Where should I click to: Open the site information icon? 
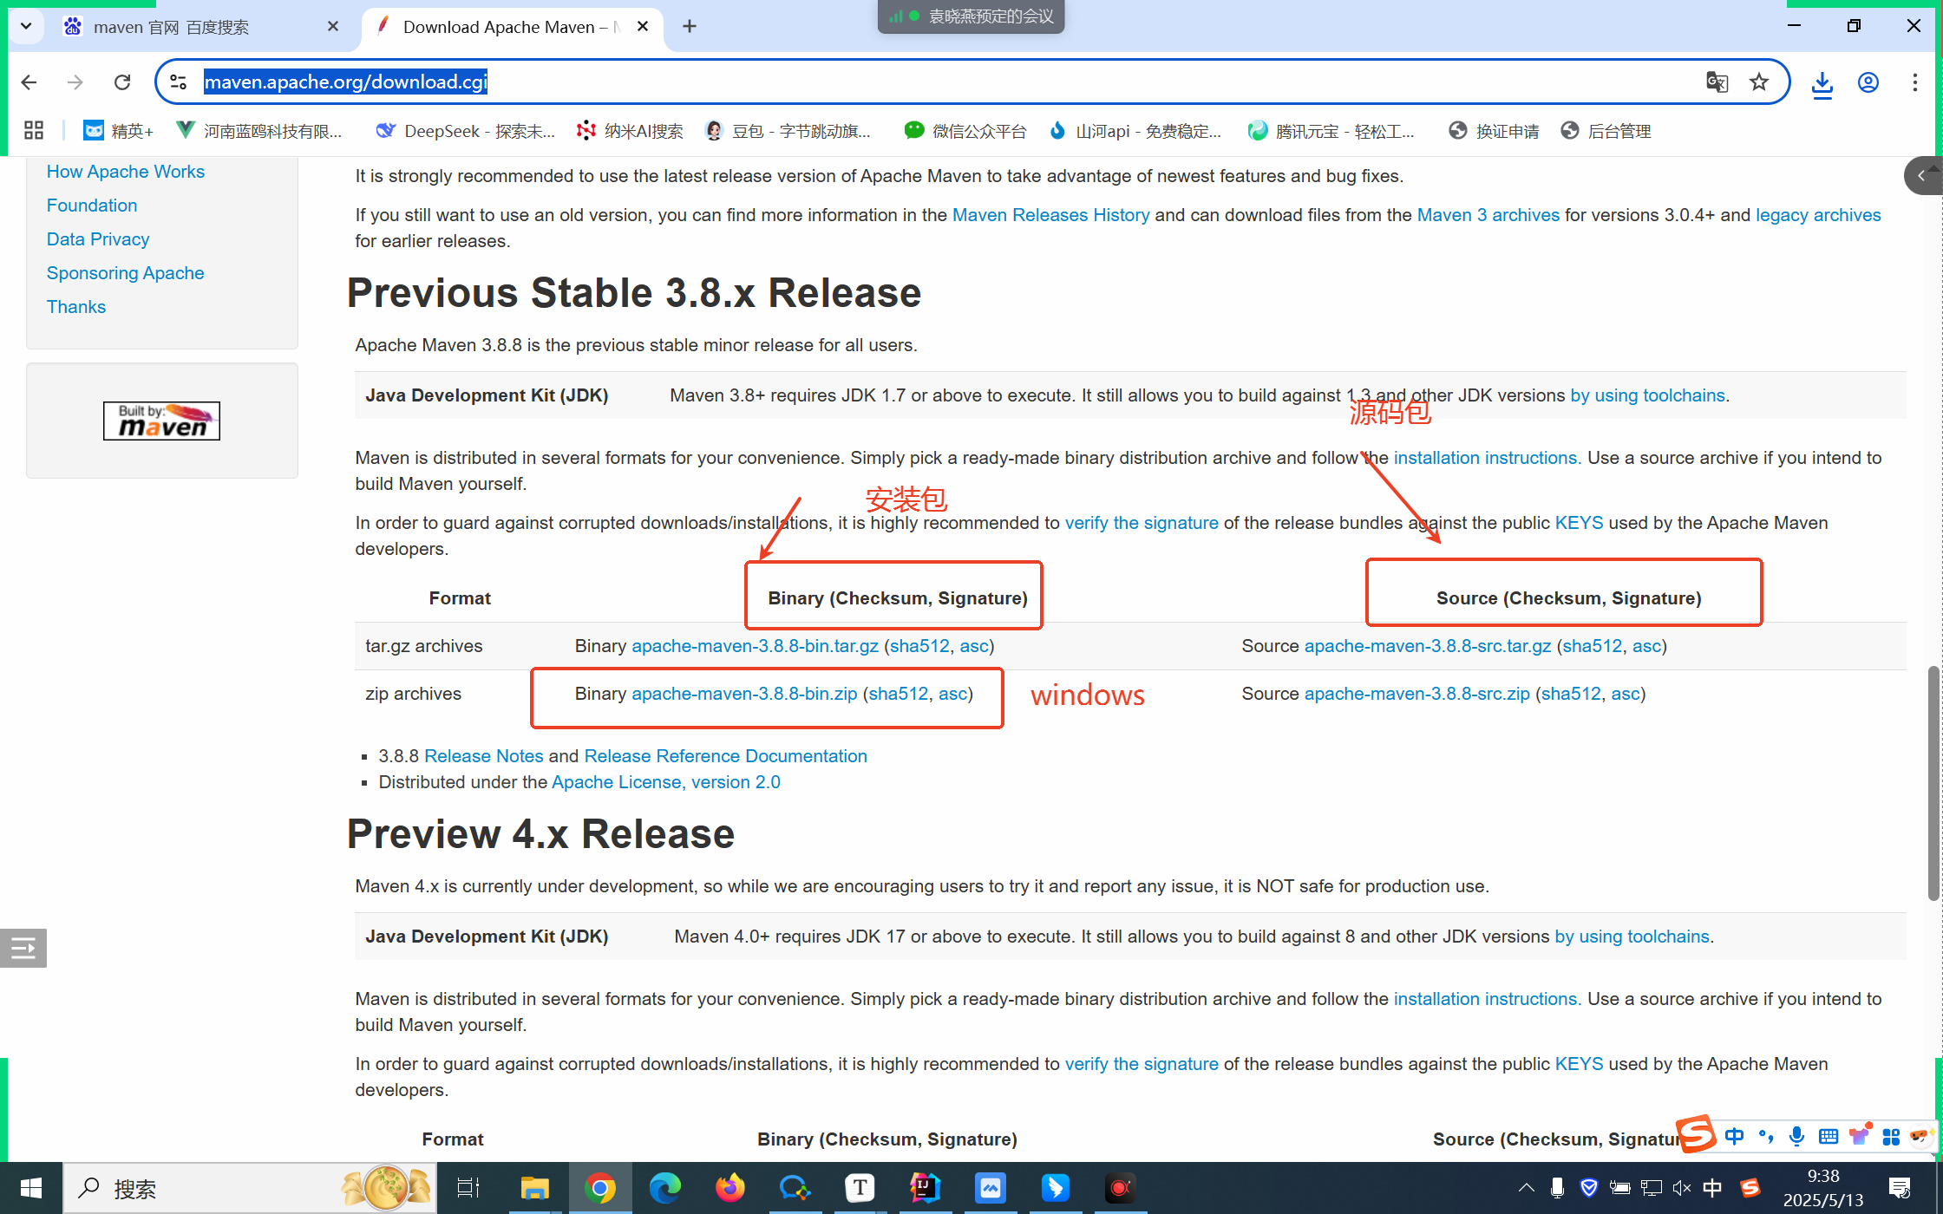(179, 82)
